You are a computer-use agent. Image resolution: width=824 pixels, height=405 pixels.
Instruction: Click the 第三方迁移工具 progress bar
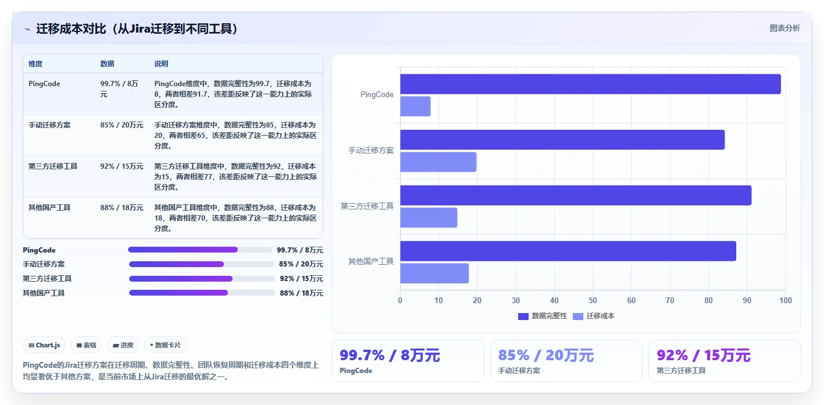[x=202, y=279]
